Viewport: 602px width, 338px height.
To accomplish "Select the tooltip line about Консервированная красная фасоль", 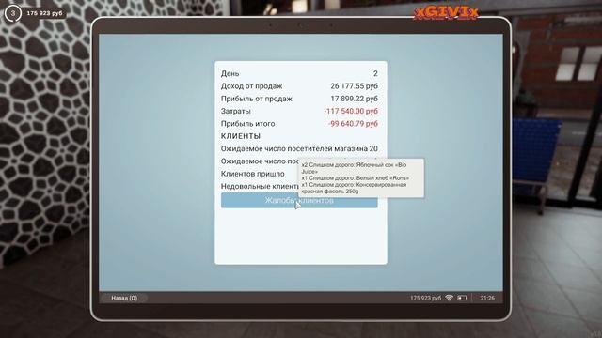I will click(354, 188).
